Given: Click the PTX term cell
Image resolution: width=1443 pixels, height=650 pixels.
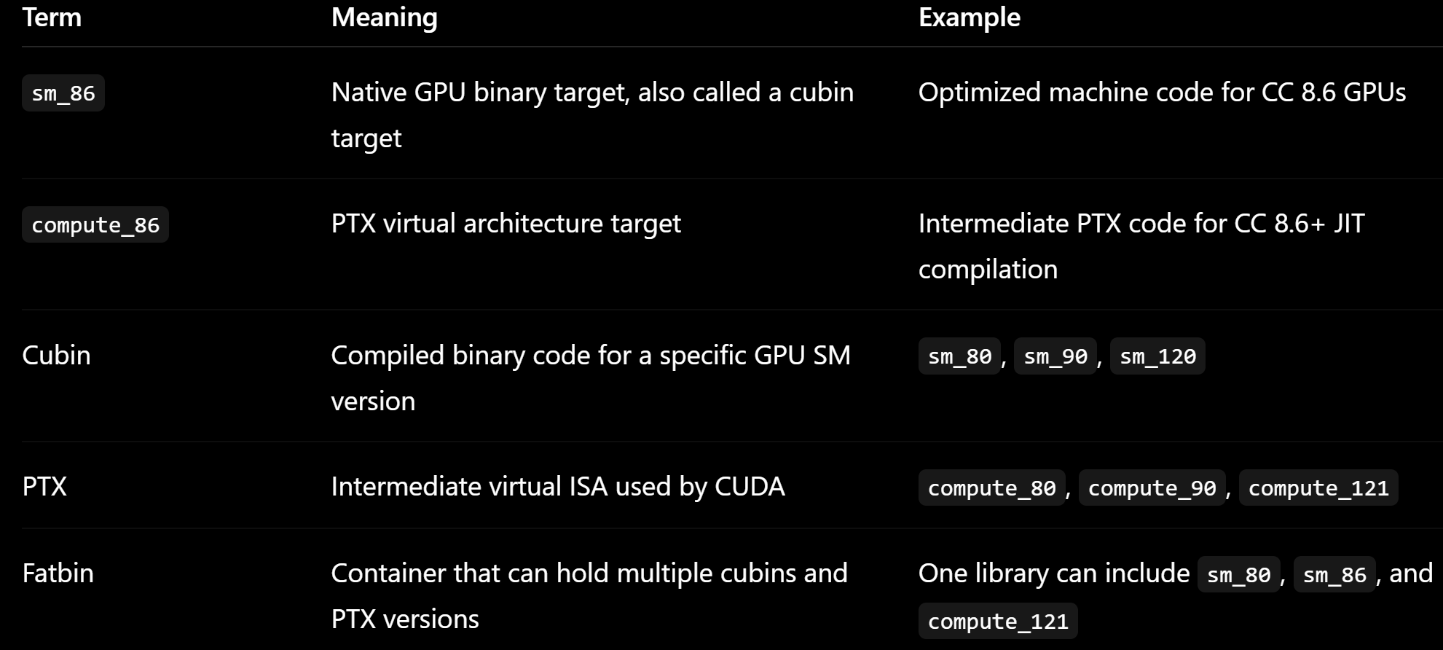Looking at the screenshot, I should (44, 486).
